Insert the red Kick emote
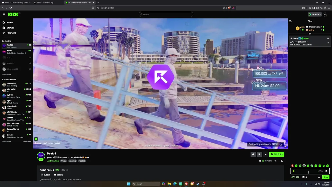 pos(292,166)
